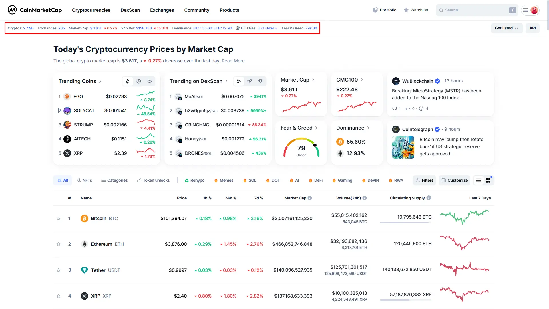The width and height of the screenshot is (549, 309).
Task: Click the WuBlockchain avatar icon
Action: coord(396,81)
